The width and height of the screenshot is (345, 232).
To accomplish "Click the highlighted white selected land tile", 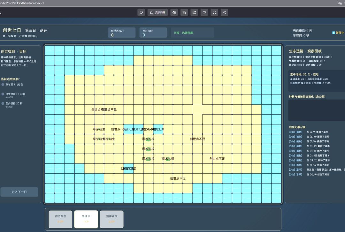I will click(x=198, y=109).
